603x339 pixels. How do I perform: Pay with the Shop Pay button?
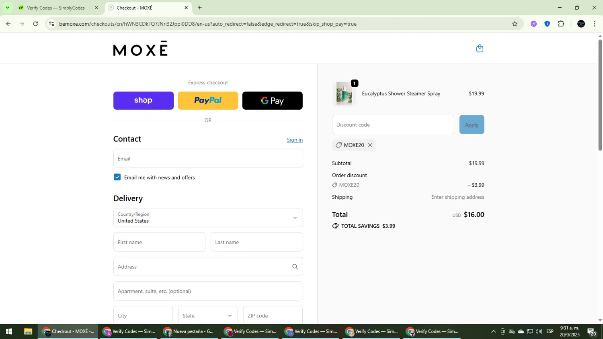[144, 100]
